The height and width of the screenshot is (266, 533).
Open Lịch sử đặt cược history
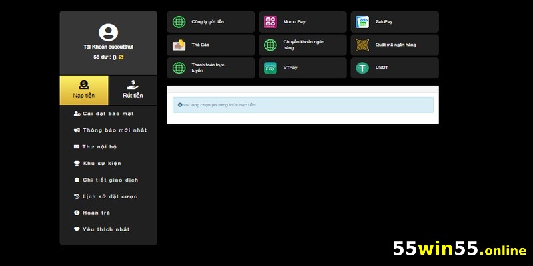pyautogui.click(x=109, y=197)
